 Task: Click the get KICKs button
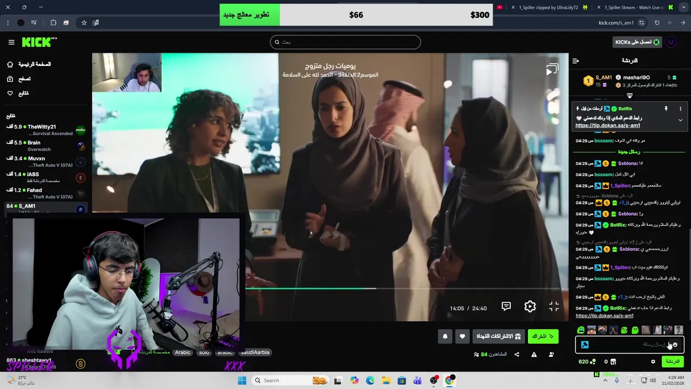[638, 42]
